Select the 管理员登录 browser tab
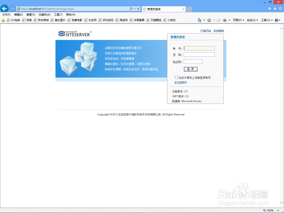284x213 pixels. [x=159, y=9]
